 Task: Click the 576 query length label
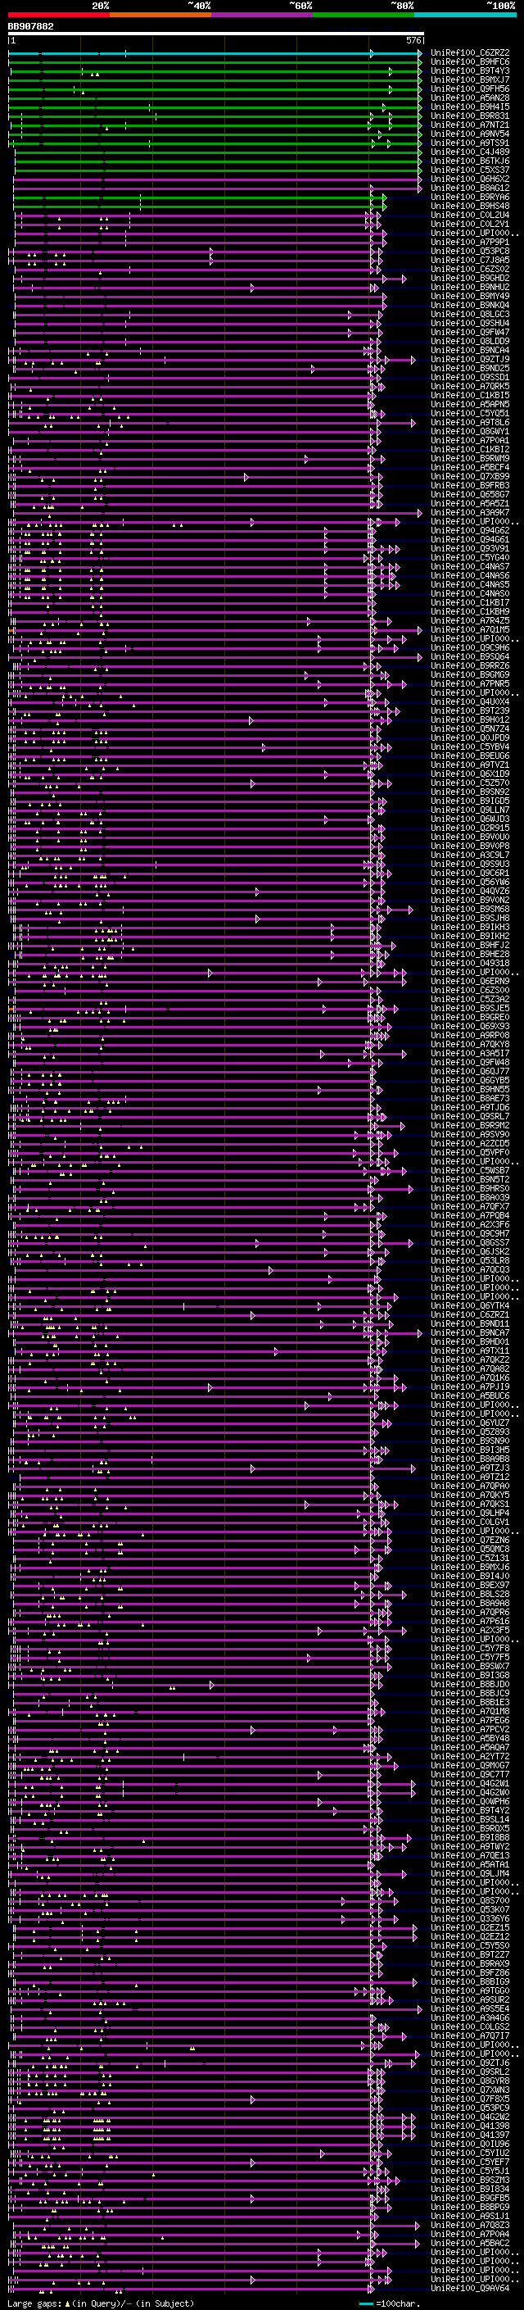tap(413, 40)
